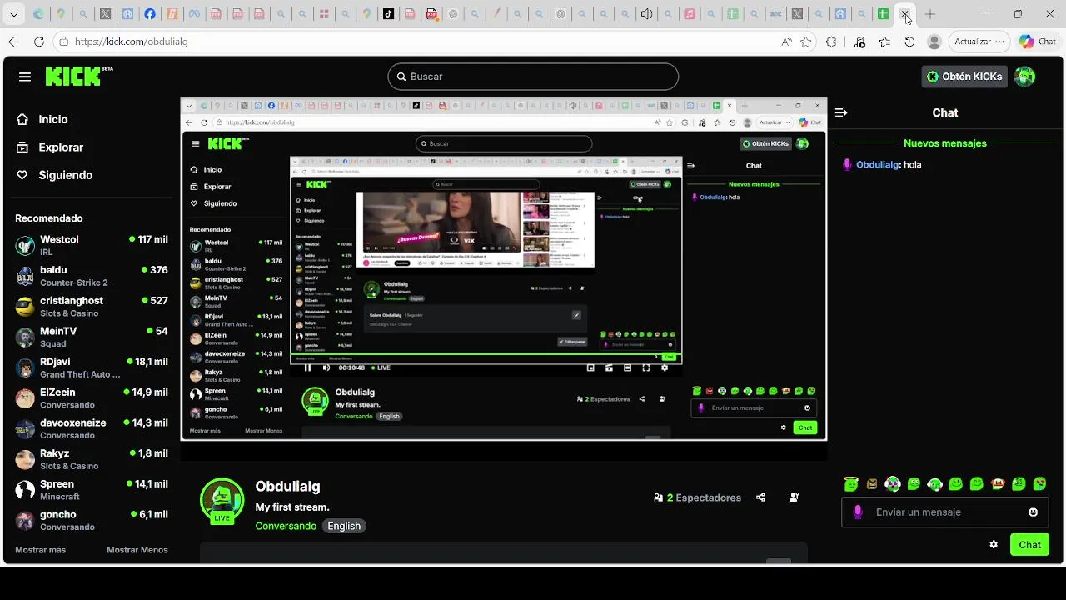Switch to the Facebook browser tab
The image size is (1066, 600).
coord(149,14)
